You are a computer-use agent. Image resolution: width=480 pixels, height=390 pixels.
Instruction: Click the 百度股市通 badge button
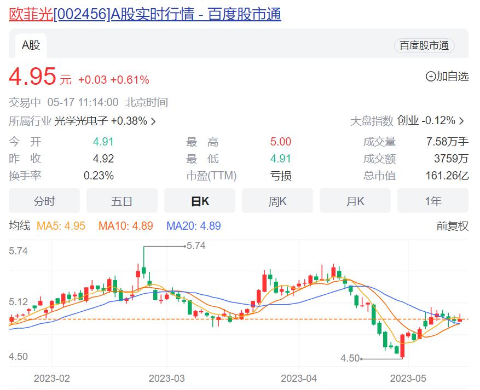[424, 45]
